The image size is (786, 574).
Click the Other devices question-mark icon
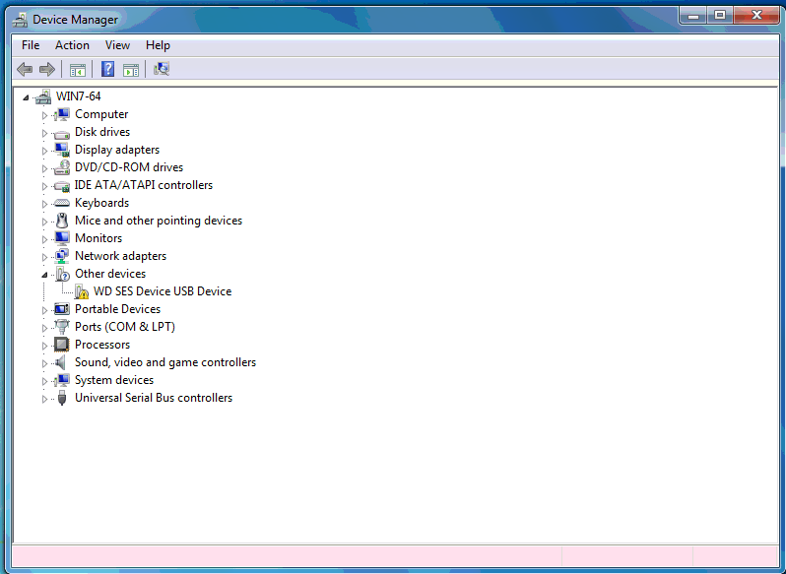(63, 274)
